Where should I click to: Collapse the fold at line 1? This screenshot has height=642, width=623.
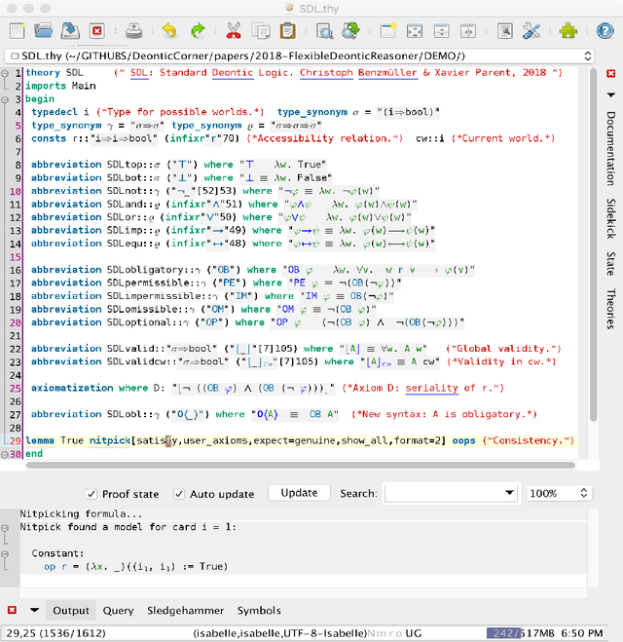pos(6,73)
